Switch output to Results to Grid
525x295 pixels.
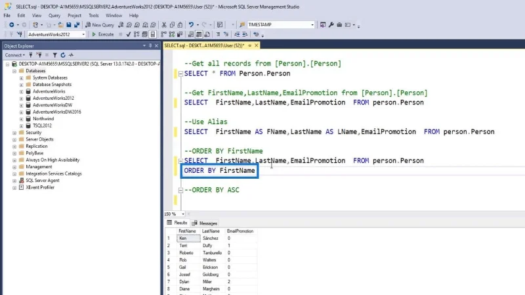pyautogui.click(x=199, y=34)
